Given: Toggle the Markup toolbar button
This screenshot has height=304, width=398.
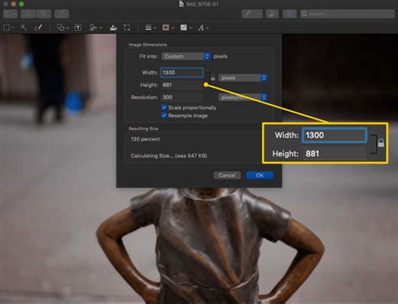Looking at the screenshot, I should 290,13.
